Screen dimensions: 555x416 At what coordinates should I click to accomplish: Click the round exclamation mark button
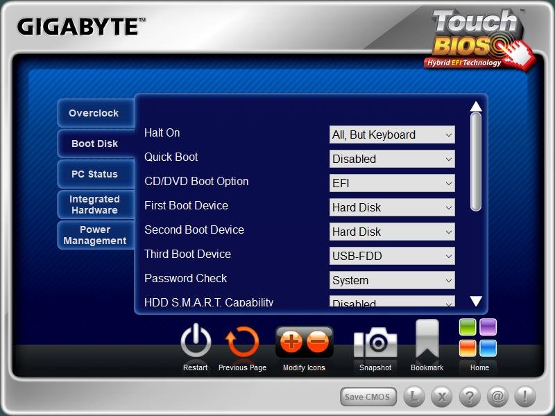[525, 396]
